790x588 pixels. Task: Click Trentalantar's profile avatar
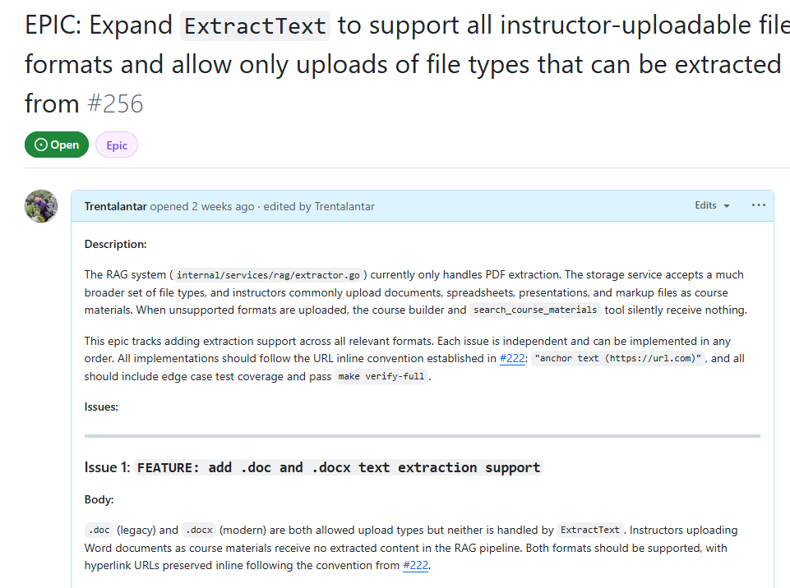(40, 206)
